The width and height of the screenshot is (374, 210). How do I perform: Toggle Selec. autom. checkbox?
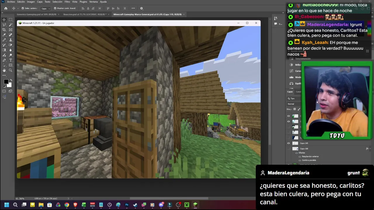(23, 8)
